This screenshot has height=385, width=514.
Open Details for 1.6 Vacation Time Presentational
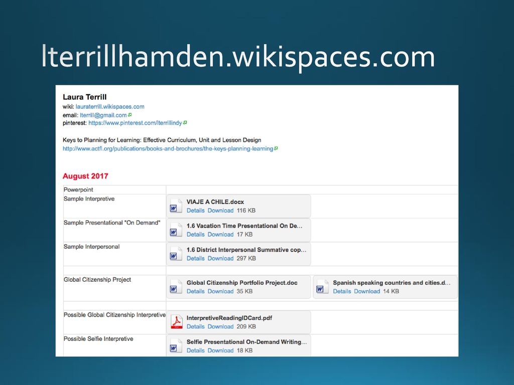click(x=195, y=235)
